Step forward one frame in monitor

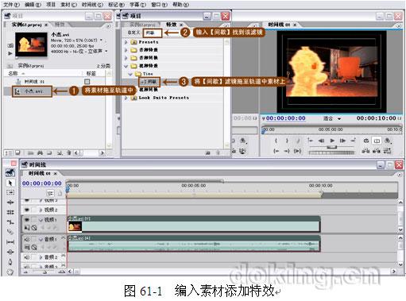342,141
